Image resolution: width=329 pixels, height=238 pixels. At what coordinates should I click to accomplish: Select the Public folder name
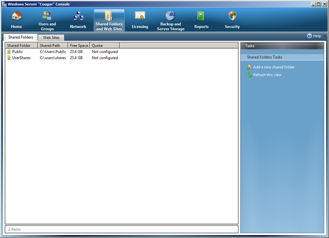point(17,51)
